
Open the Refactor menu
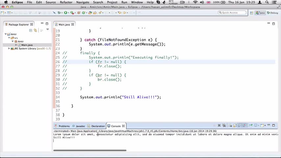coord(66,2)
